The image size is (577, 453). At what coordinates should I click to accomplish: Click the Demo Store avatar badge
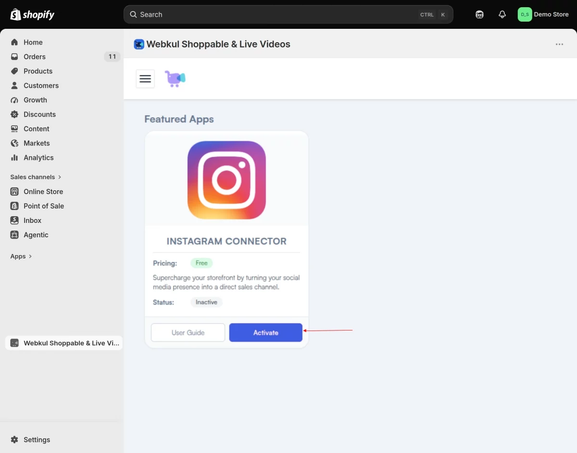(525, 14)
